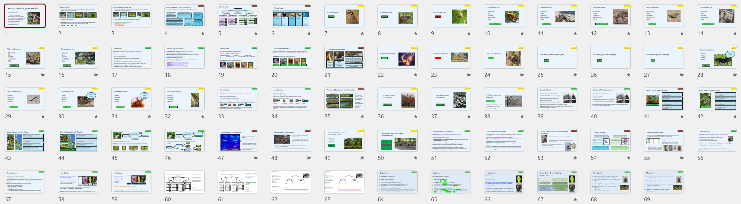Click the star icon for slide 28
741x204 pixels.
click(735, 75)
